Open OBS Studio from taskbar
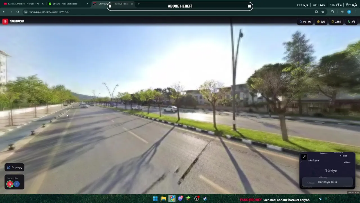 (x=197, y=198)
